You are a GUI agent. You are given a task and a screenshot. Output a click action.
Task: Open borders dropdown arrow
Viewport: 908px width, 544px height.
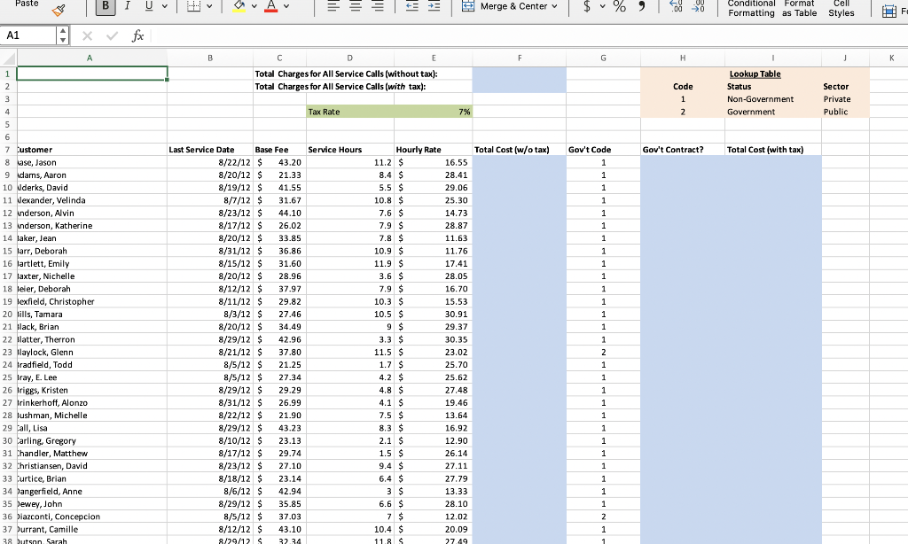(x=209, y=6)
